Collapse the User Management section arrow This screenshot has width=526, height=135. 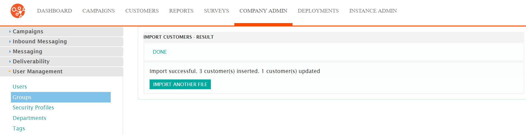tap(10, 71)
